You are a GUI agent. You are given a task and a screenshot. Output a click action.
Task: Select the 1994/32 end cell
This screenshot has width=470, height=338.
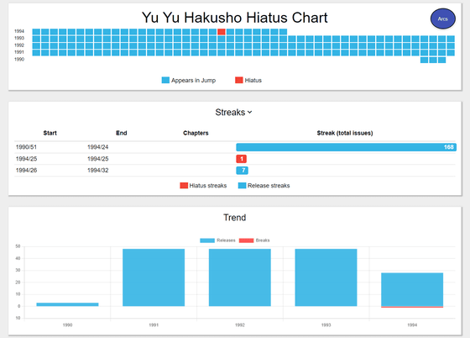click(x=97, y=170)
